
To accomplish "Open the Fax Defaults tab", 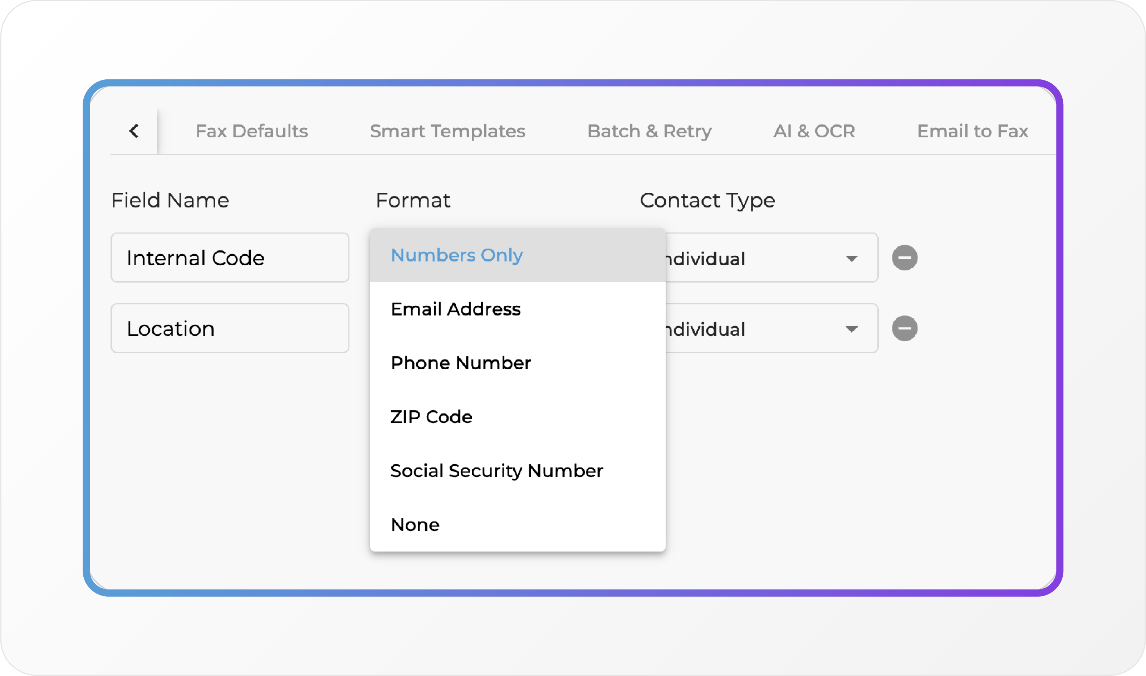I will 251,131.
